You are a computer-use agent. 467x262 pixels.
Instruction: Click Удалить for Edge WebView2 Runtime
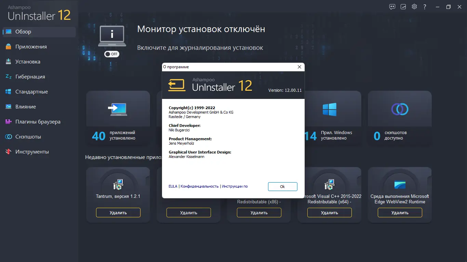(400, 213)
